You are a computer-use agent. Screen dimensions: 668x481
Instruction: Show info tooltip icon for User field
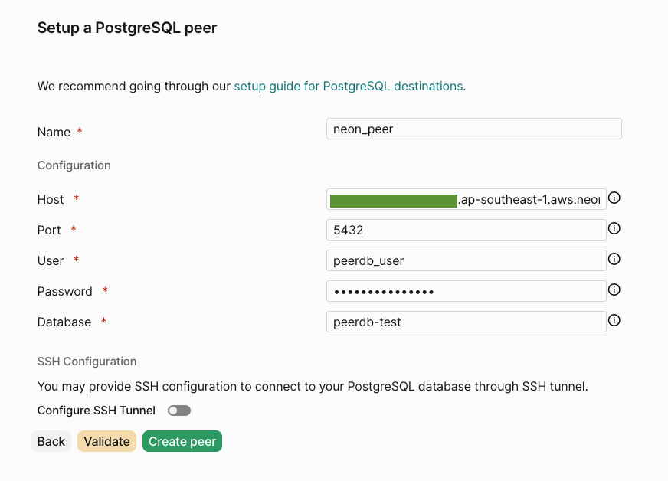614,259
